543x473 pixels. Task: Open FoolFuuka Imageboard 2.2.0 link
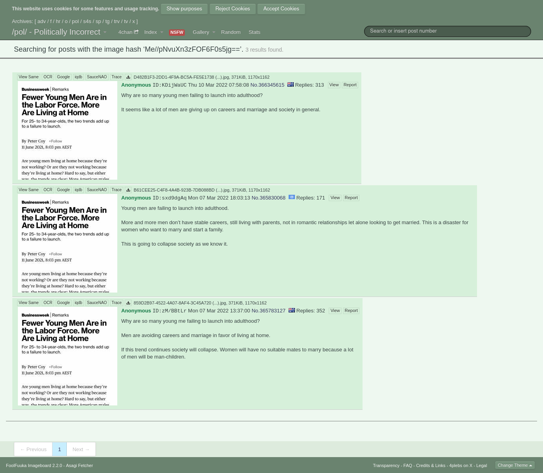pyautogui.click(x=34, y=465)
